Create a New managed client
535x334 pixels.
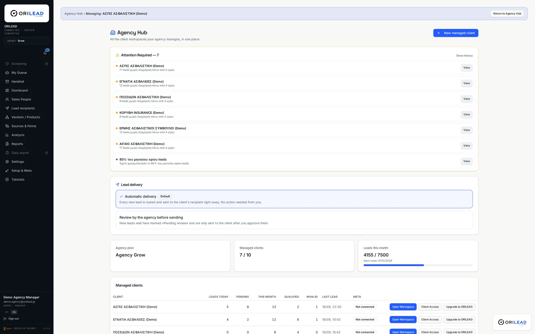pos(456,33)
